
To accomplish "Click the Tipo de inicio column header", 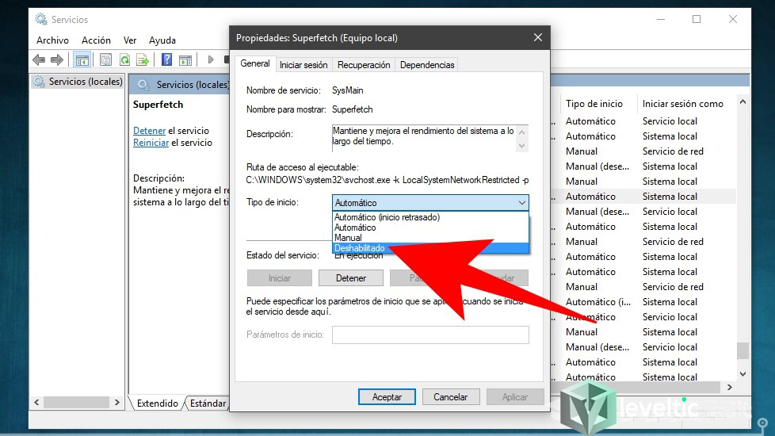I will click(x=594, y=104).
